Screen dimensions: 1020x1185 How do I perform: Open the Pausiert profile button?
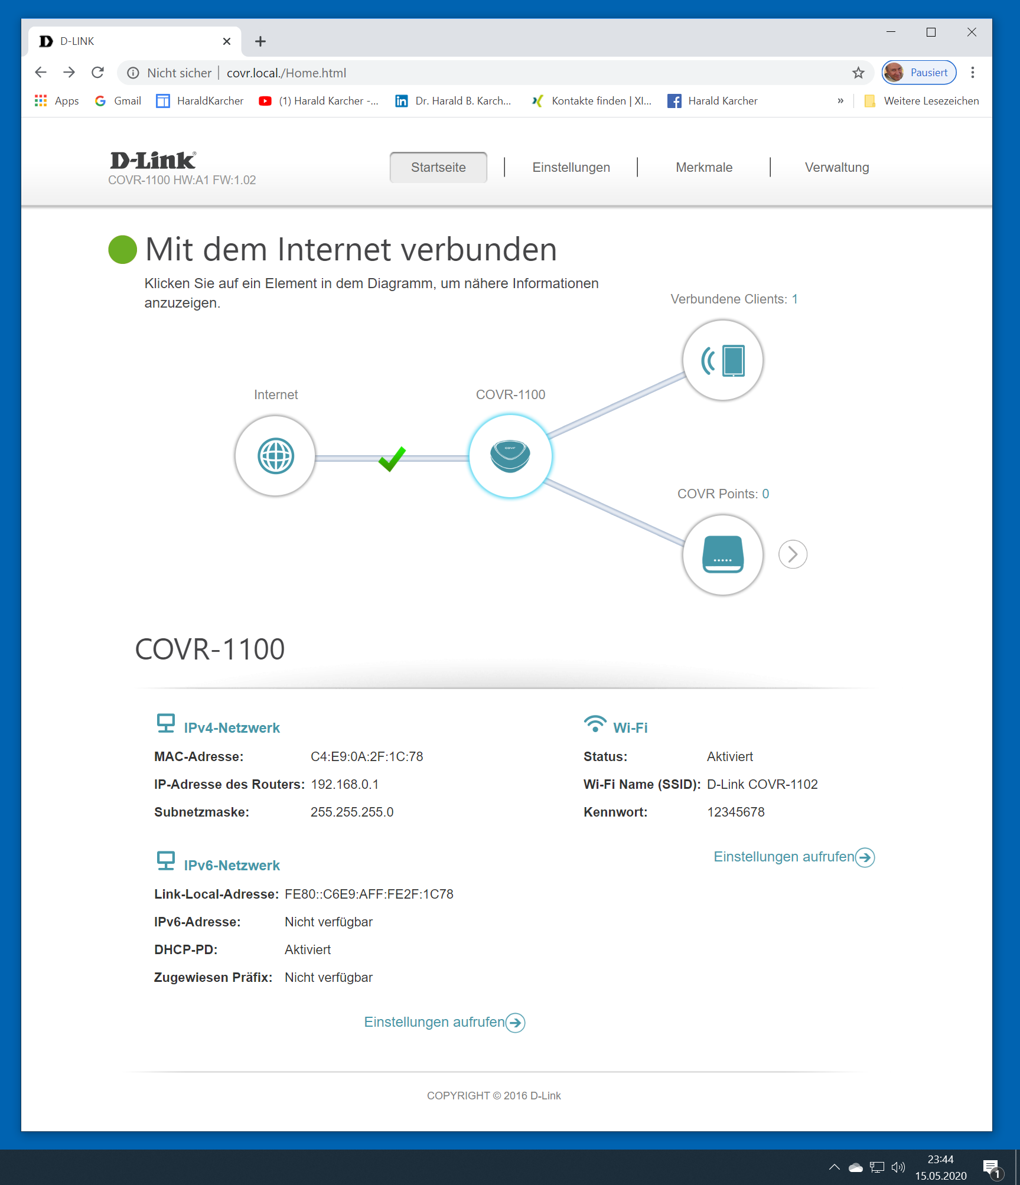tap(919, 73)
